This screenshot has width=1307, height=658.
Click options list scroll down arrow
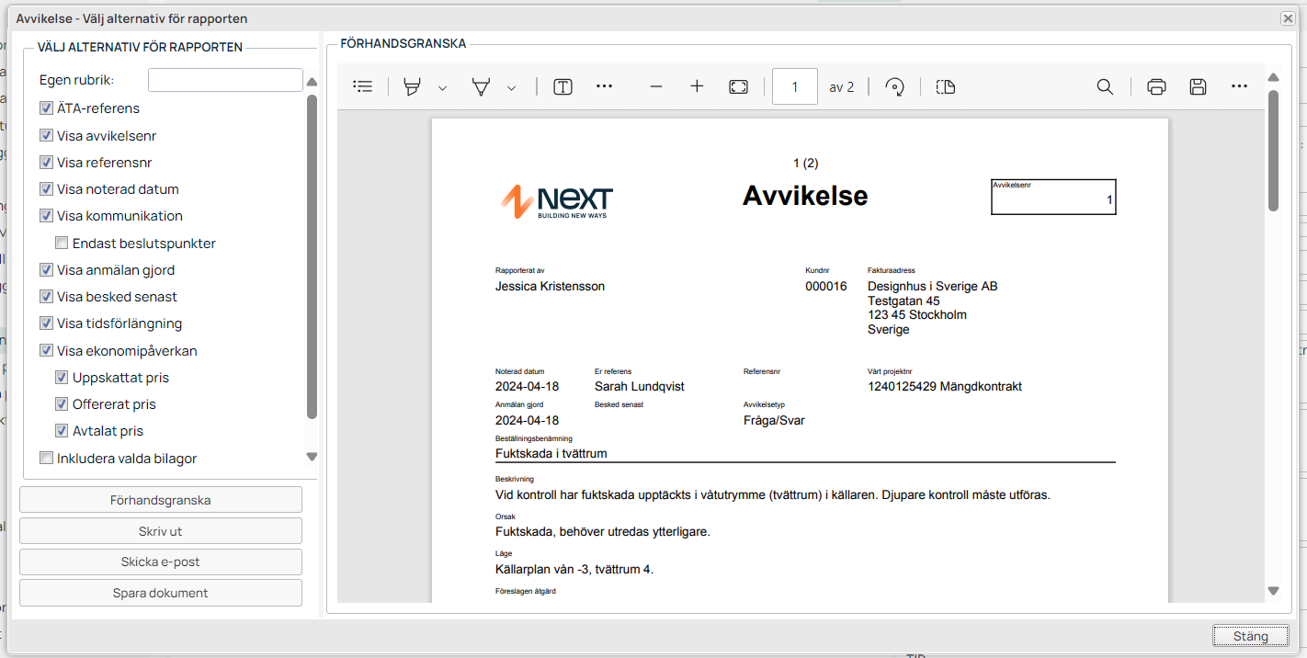312,457
